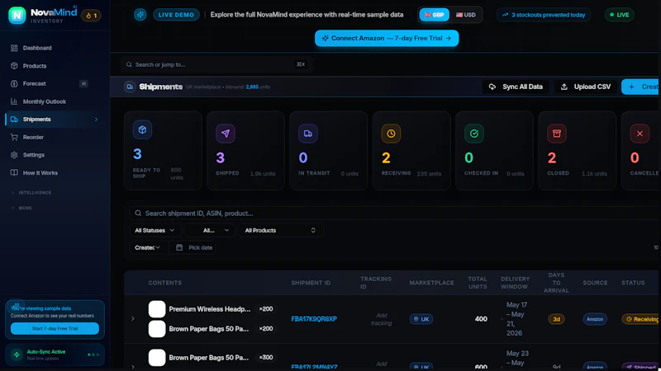Image resolution: width=661 pixels, height=371 pixels.
Task: Click the Amazon source badge for FBA17K9QR8XP
Action: (595, 319)
